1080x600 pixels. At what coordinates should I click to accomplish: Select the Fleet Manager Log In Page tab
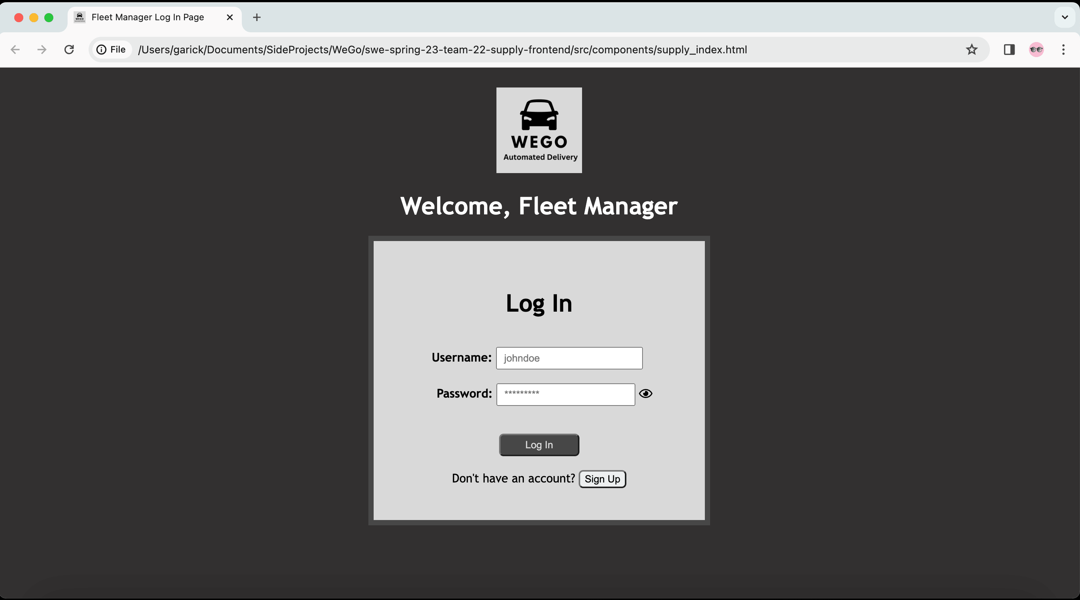[148, 17]
